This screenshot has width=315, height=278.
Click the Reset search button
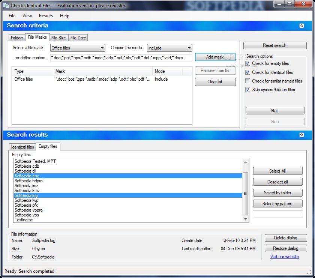click(x=275, y=45)
